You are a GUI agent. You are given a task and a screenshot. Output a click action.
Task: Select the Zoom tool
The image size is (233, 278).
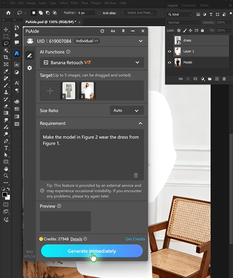coord(6,176)
